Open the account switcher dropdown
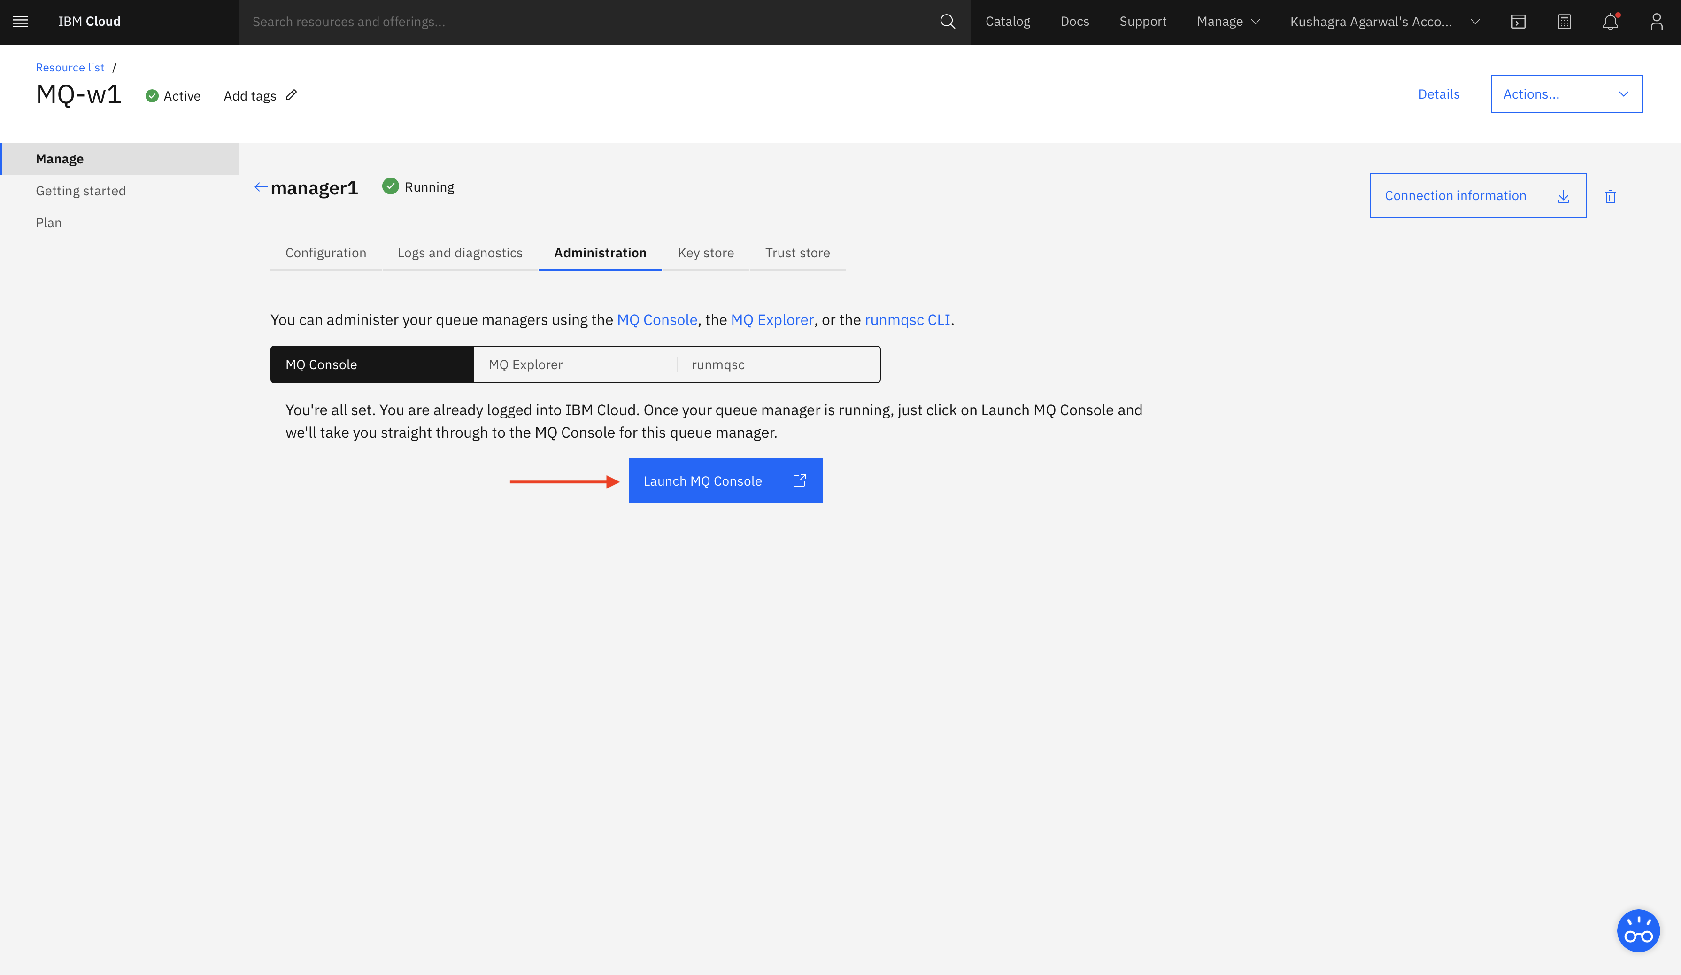 pyautogui.click(x=1385, y=21)
